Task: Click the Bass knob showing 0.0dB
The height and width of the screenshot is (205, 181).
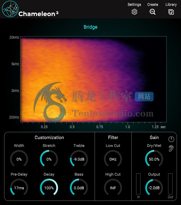Action: (79, 188)
